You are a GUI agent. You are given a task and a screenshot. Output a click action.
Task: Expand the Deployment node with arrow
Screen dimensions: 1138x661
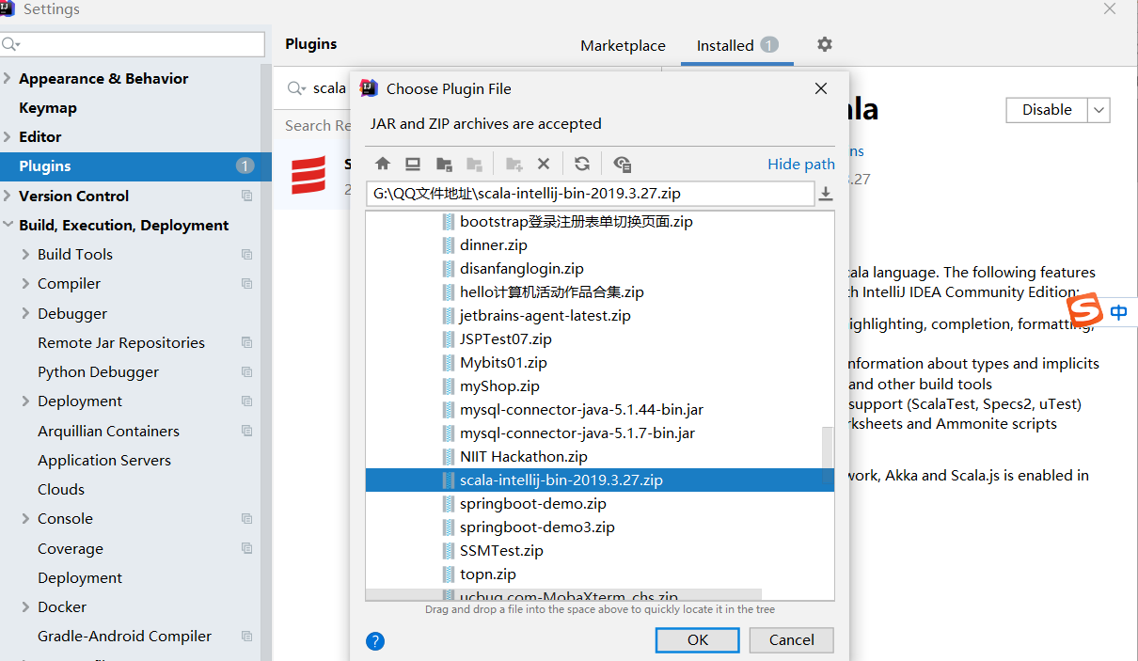pos(25,401)
